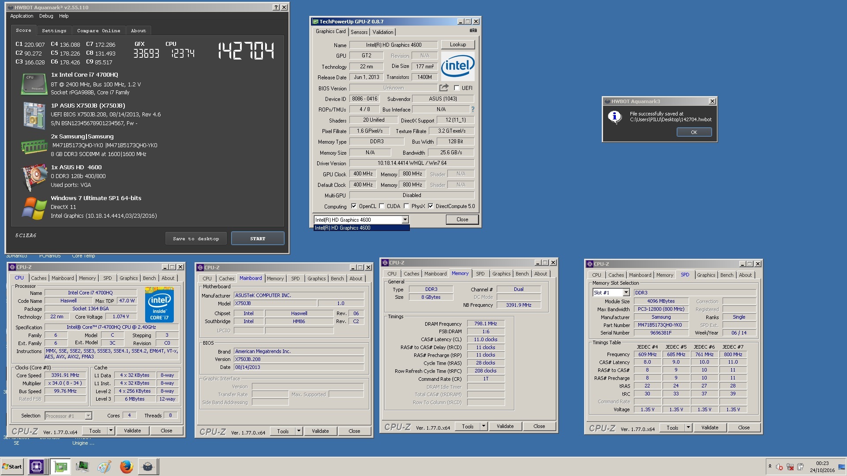Click the Core Speed value in CPU-Z

[65, 376]
